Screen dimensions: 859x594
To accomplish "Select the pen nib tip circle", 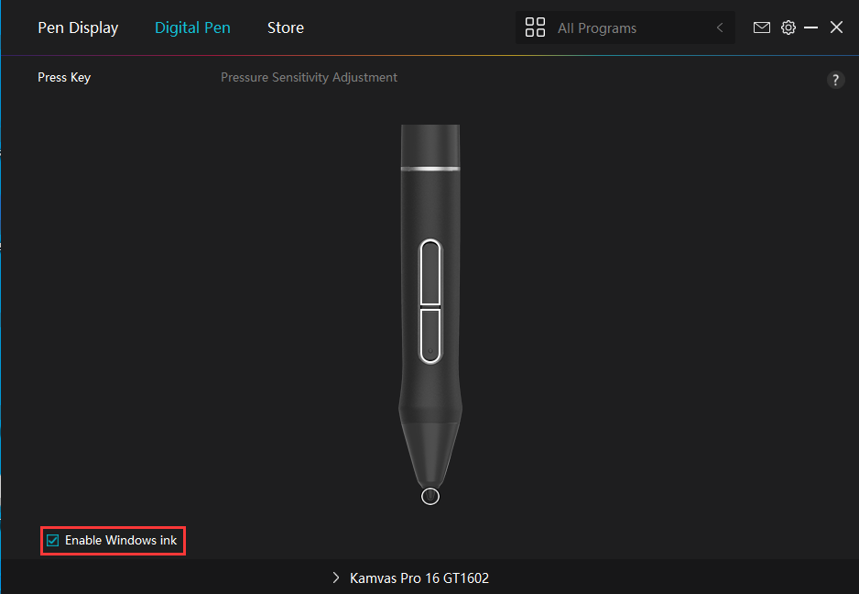I will coord(430,496).
